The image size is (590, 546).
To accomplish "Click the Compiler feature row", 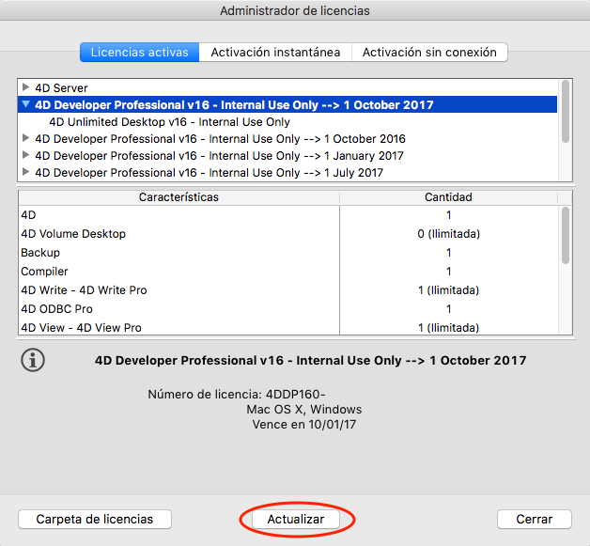I will 179,272.
